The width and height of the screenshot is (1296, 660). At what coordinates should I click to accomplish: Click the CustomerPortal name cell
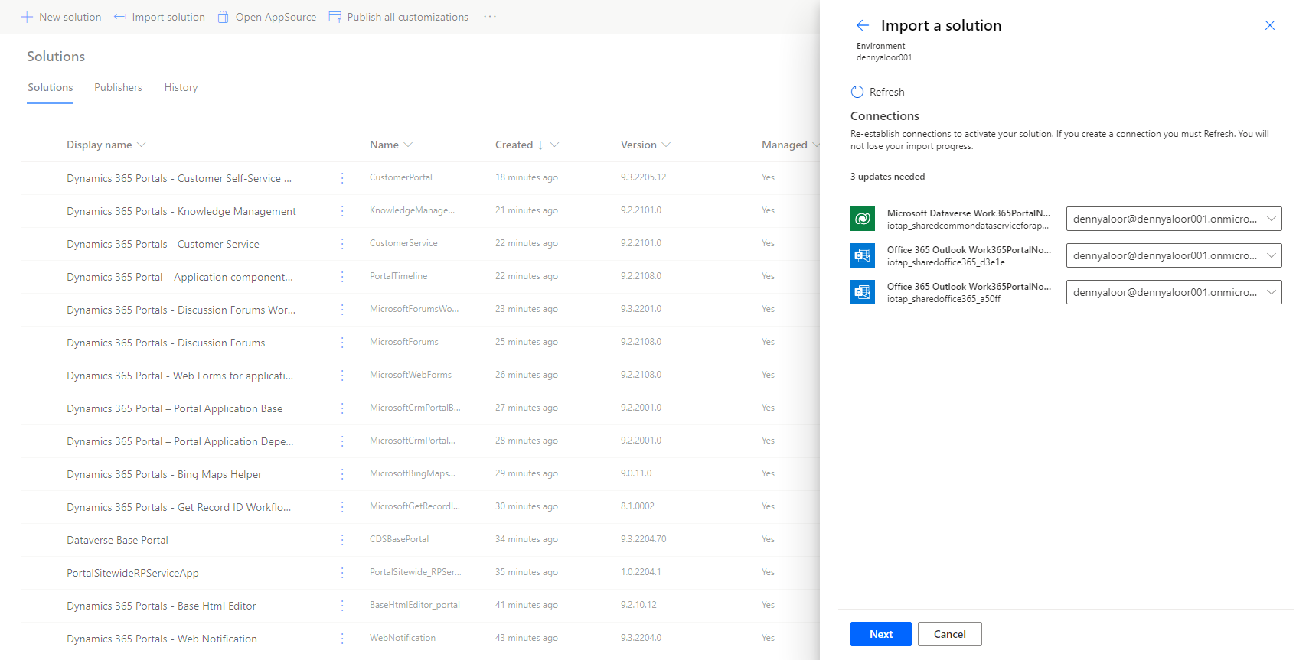[401, 177]
